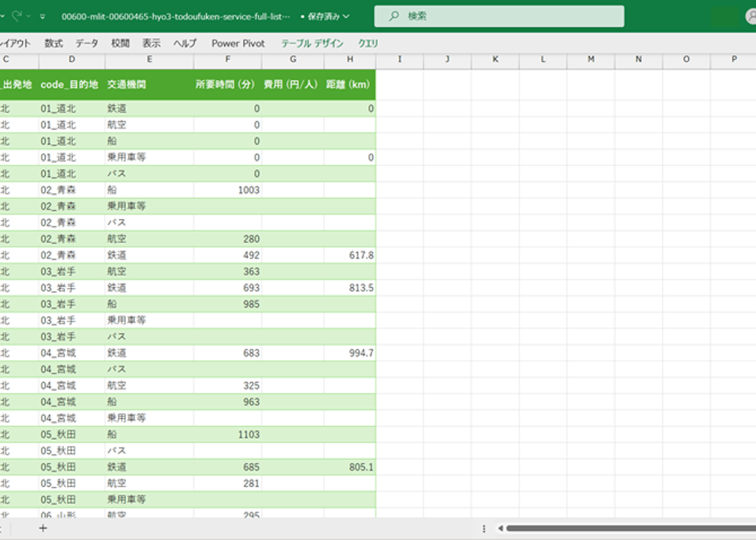This screenshot has width=756, height=540.
Task: Open the redo history dropdown arrow
Action: pos(29,16)
